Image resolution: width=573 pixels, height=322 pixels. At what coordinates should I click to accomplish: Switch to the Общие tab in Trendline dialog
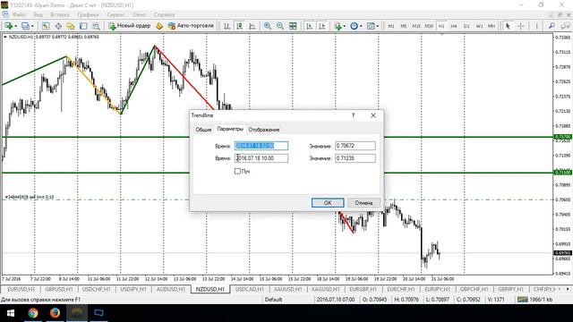tap(203, 130)
